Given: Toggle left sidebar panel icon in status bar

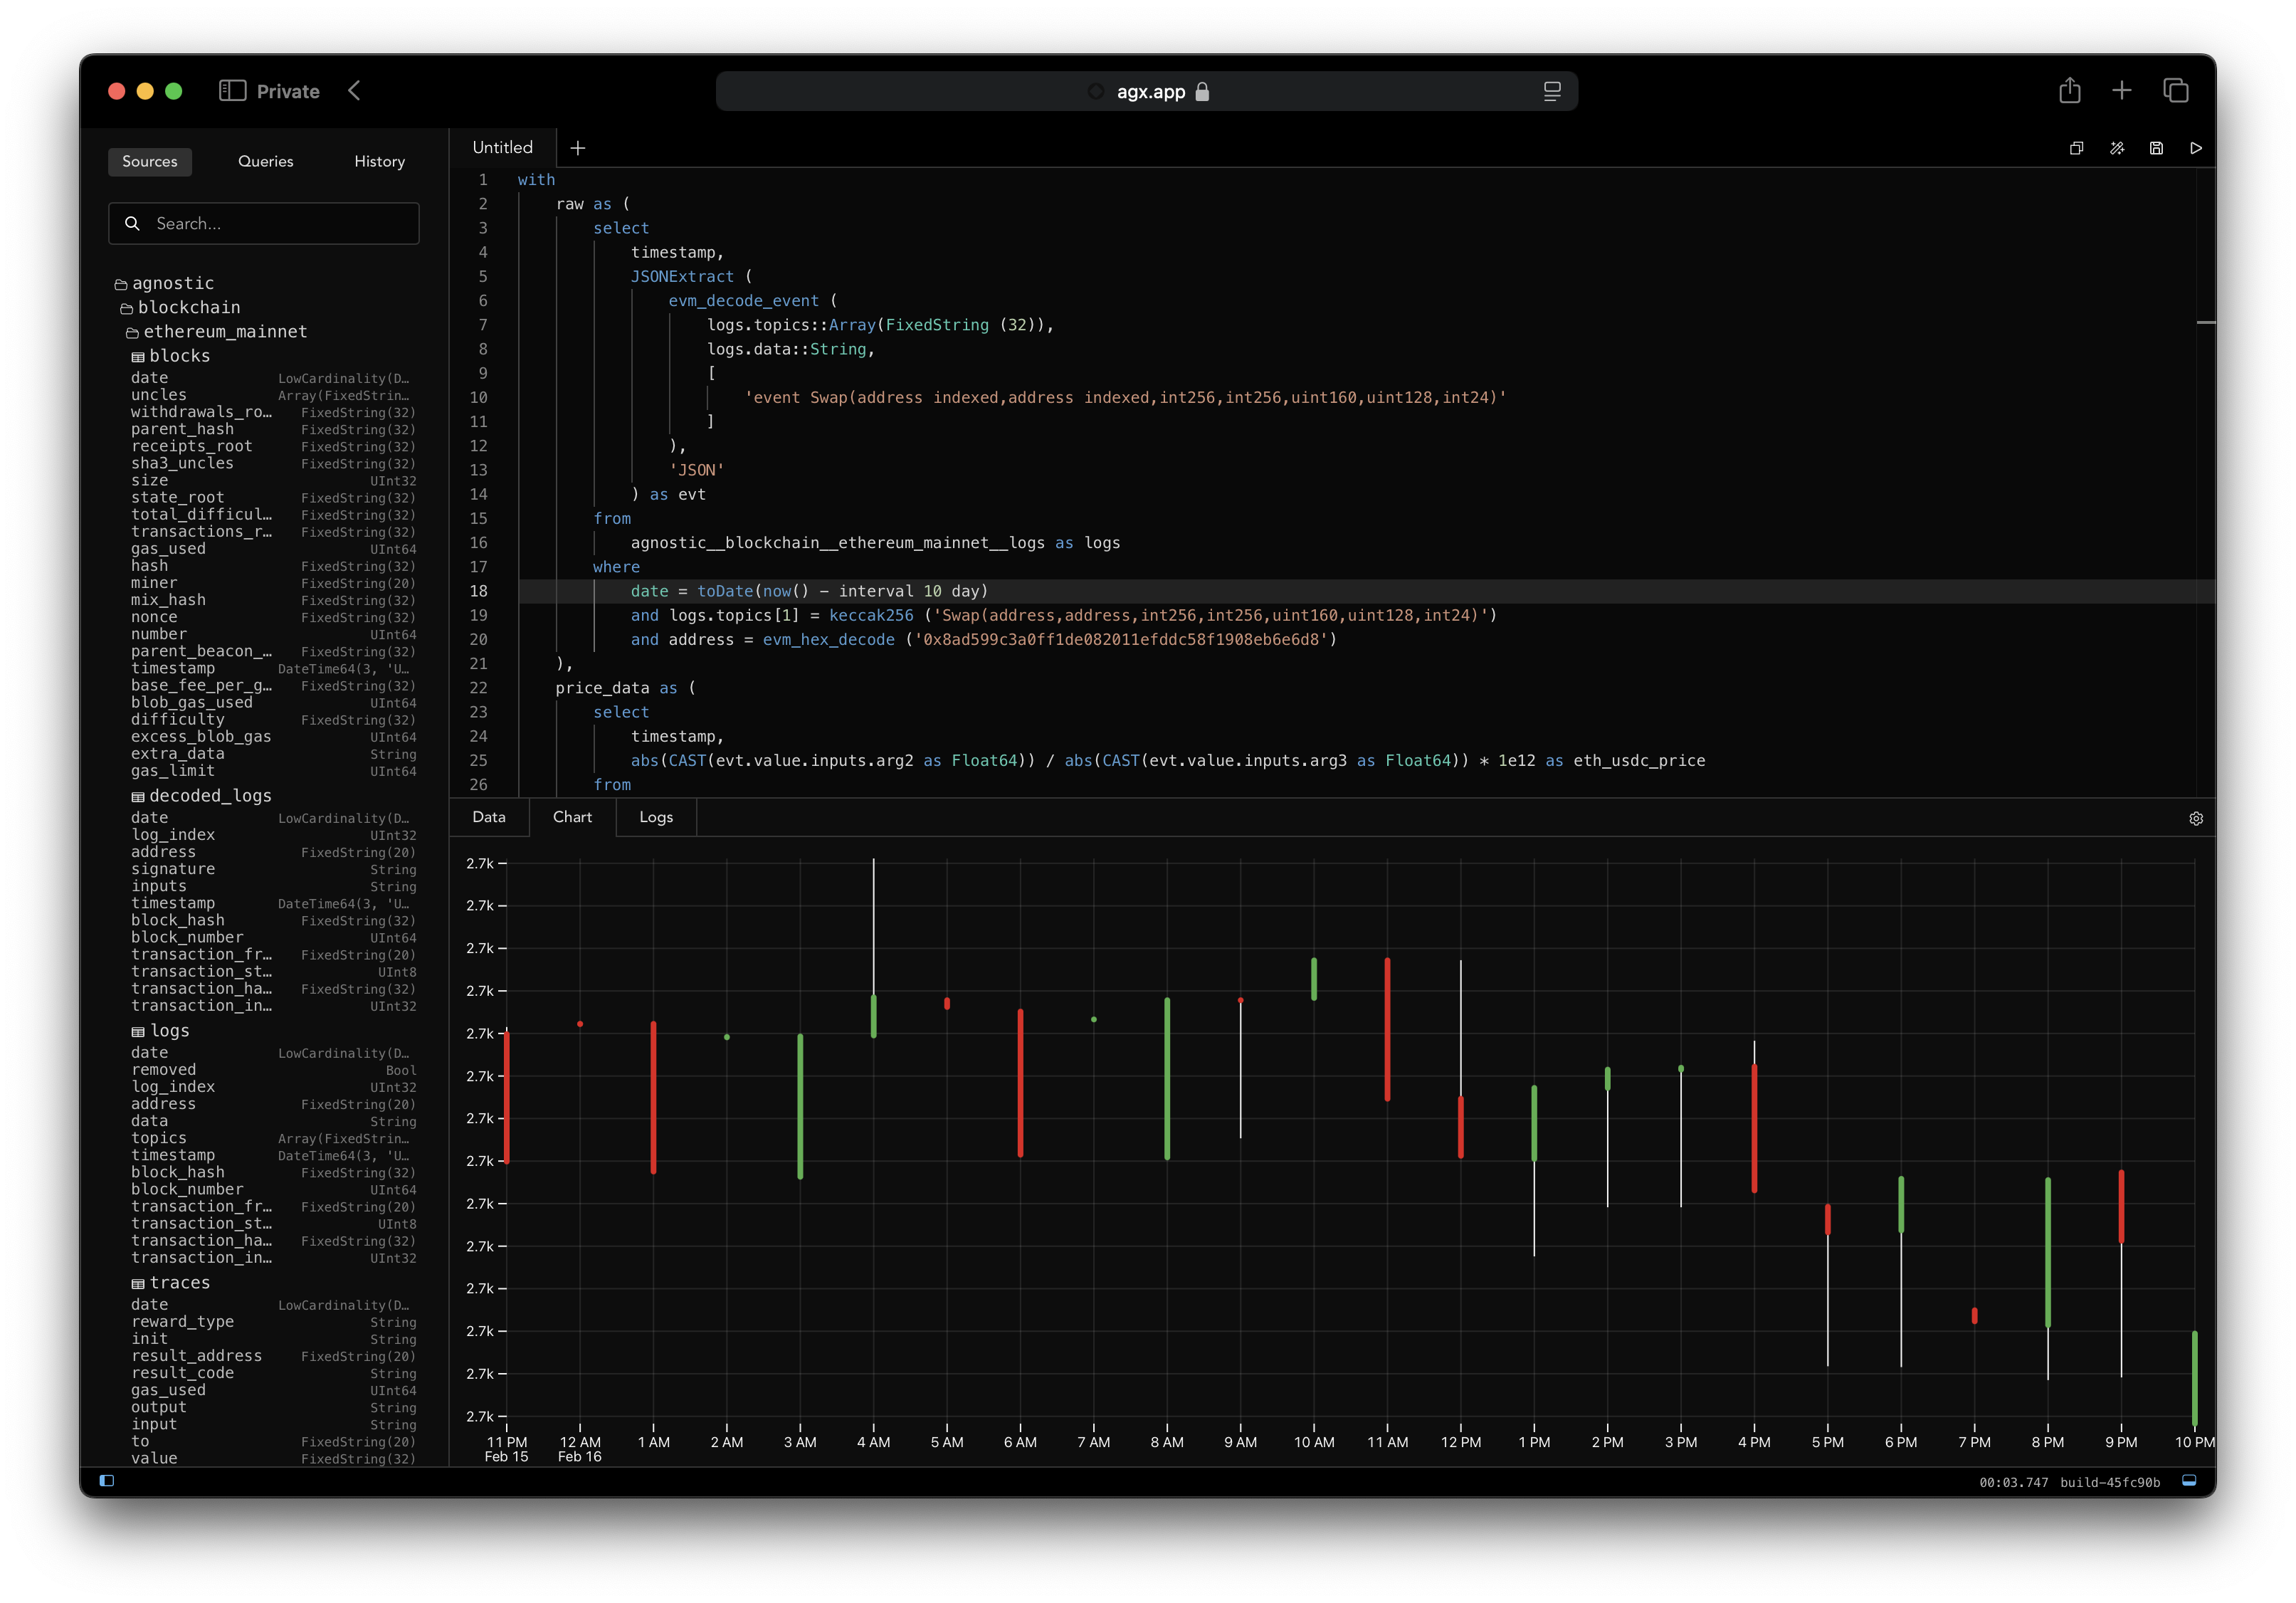Looking at the screenshot, I should (107, 1481).
